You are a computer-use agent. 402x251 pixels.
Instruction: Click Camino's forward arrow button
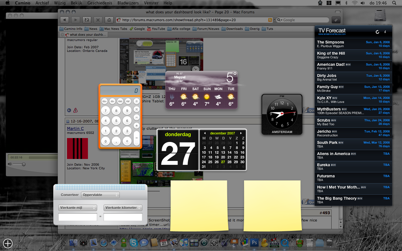click(x=76, y=20)
